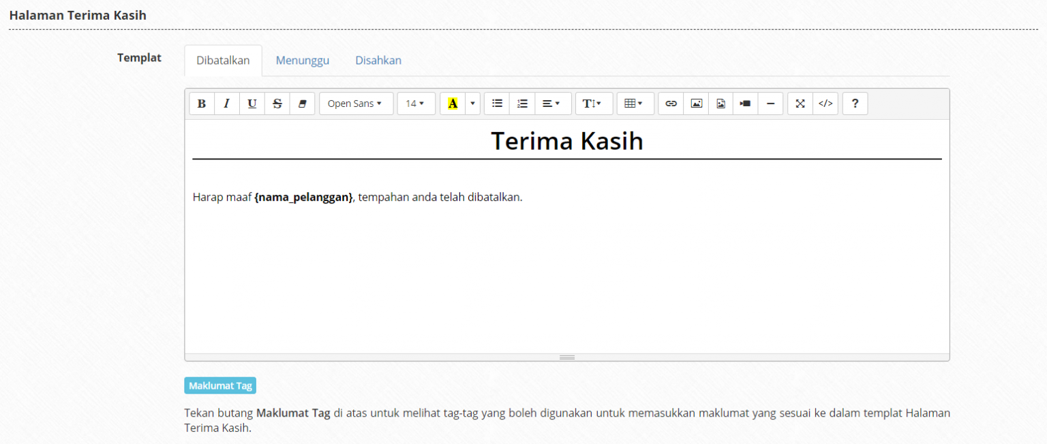Open the table insertion dropdown
Viewport: 1047px width, 444px height.
635,103
